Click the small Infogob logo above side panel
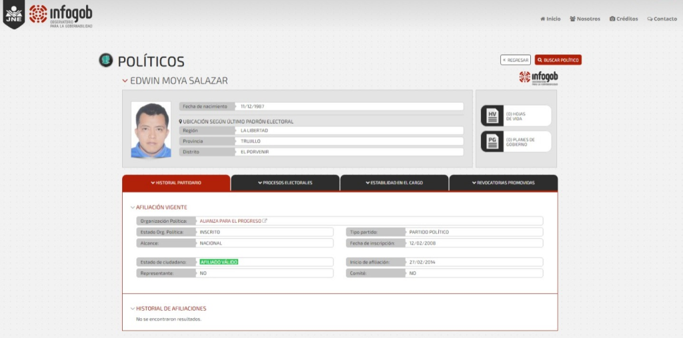The image size is (683, 338). 538,78
